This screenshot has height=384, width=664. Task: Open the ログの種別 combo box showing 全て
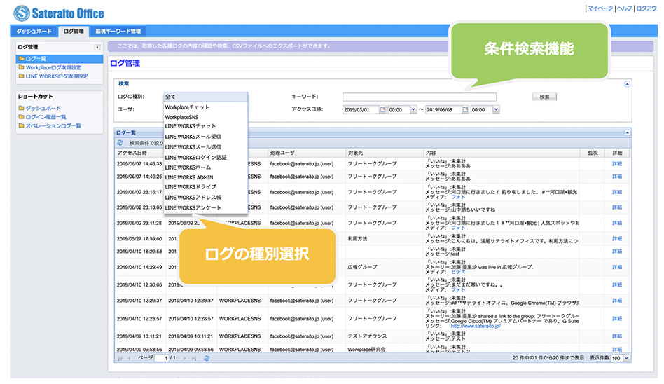click(x=205, y=97)
